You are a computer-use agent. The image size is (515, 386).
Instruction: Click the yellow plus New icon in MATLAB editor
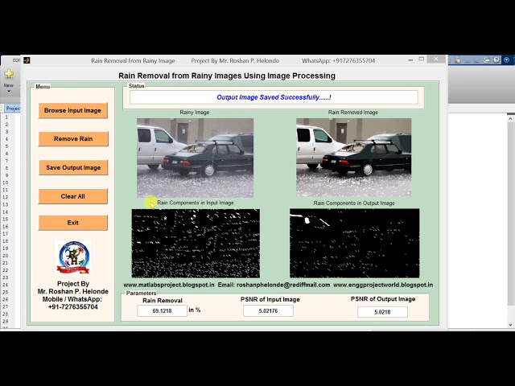point(9,73)
